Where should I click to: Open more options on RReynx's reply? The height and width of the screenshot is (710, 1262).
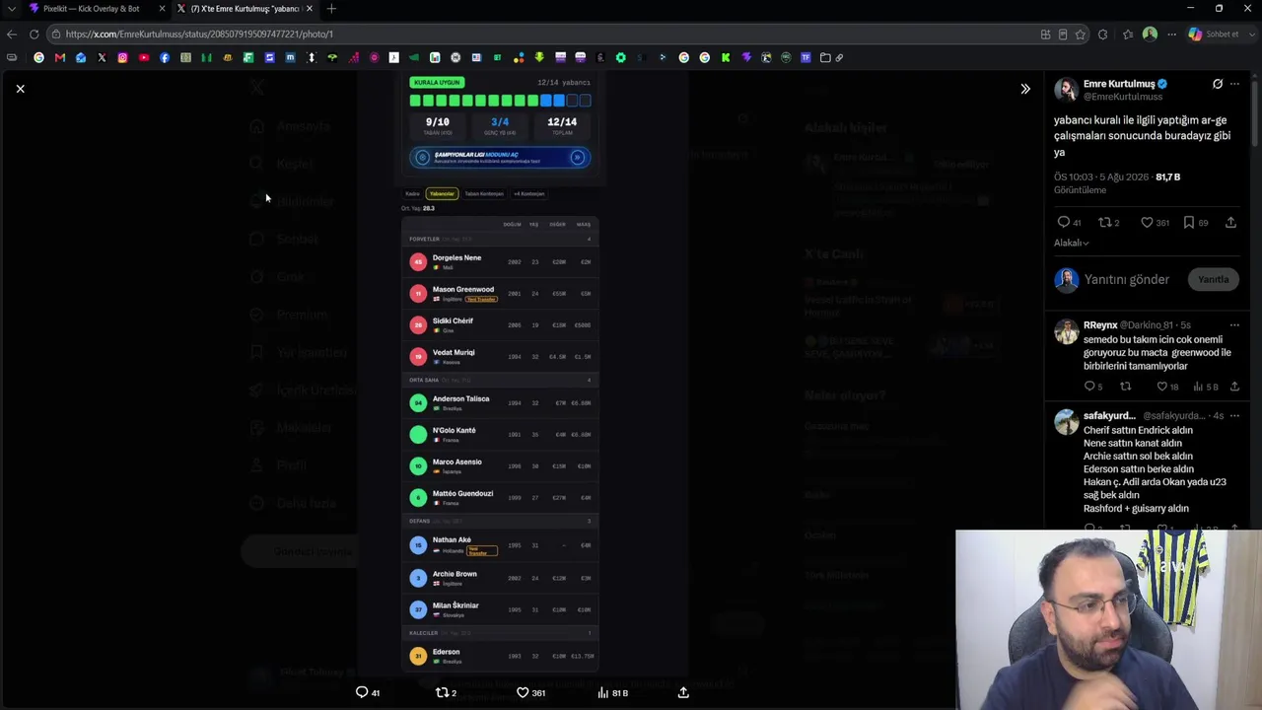(x=1234, y=324)
